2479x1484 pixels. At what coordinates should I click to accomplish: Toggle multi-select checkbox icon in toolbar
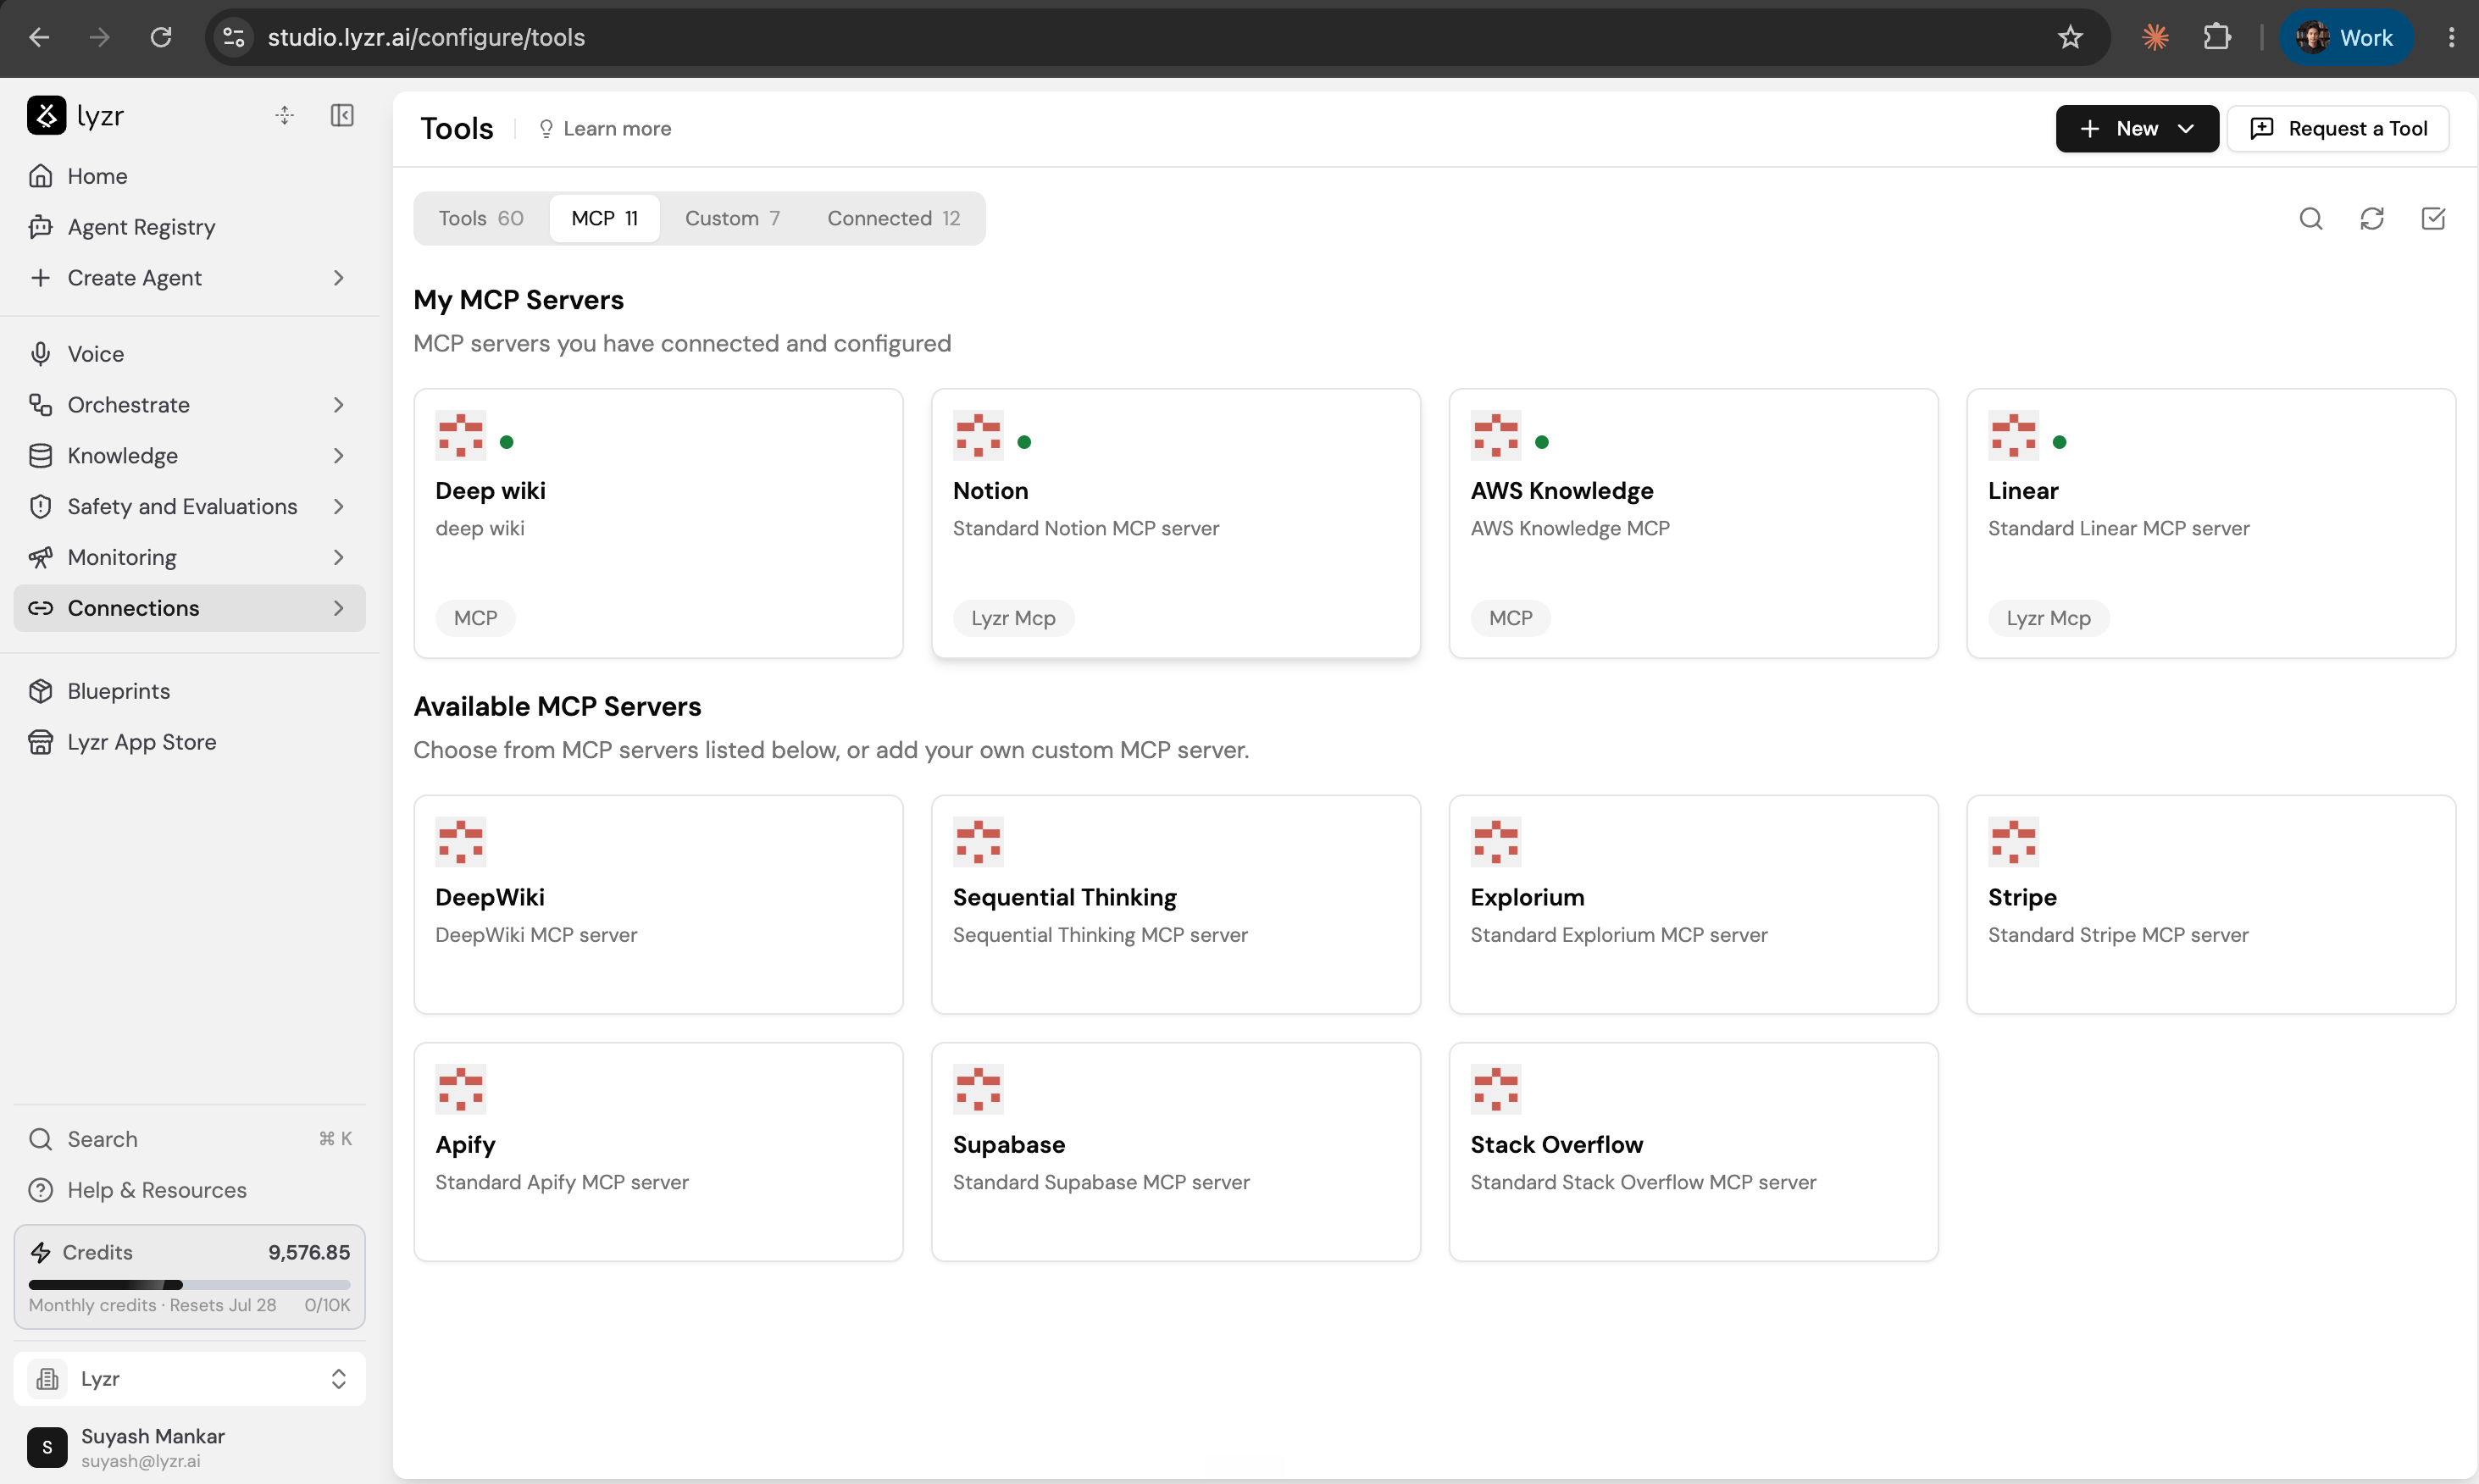[2433, 218]
